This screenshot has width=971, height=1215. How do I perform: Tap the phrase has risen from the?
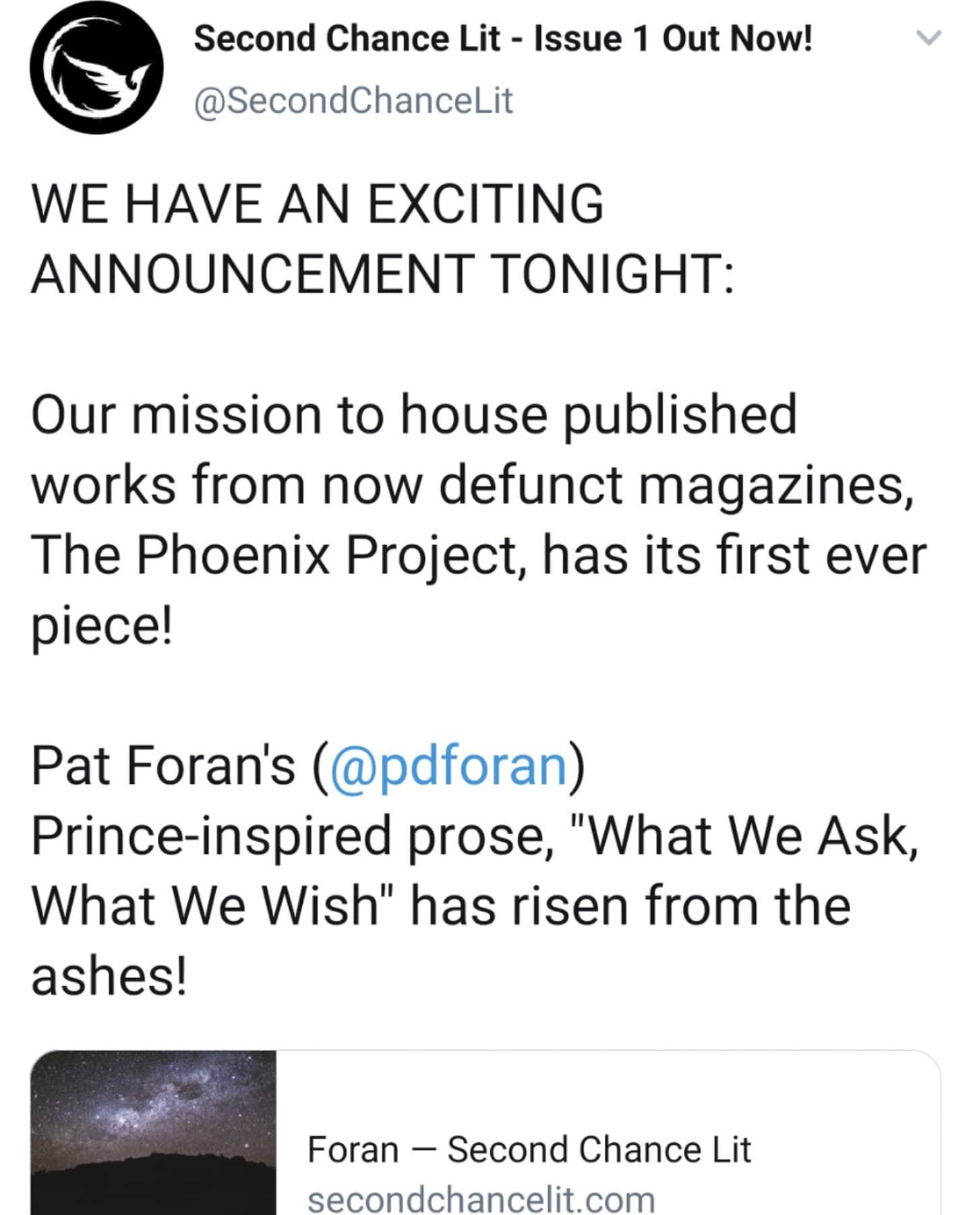[630, 906]
